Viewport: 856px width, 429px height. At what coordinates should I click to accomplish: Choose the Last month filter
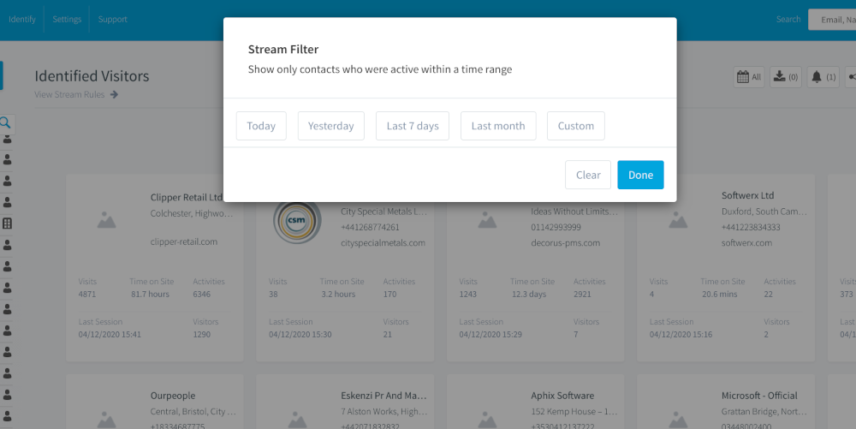498,126
